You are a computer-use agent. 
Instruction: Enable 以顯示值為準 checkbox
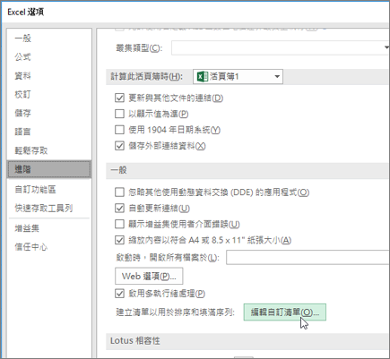(x=119, y=114)
